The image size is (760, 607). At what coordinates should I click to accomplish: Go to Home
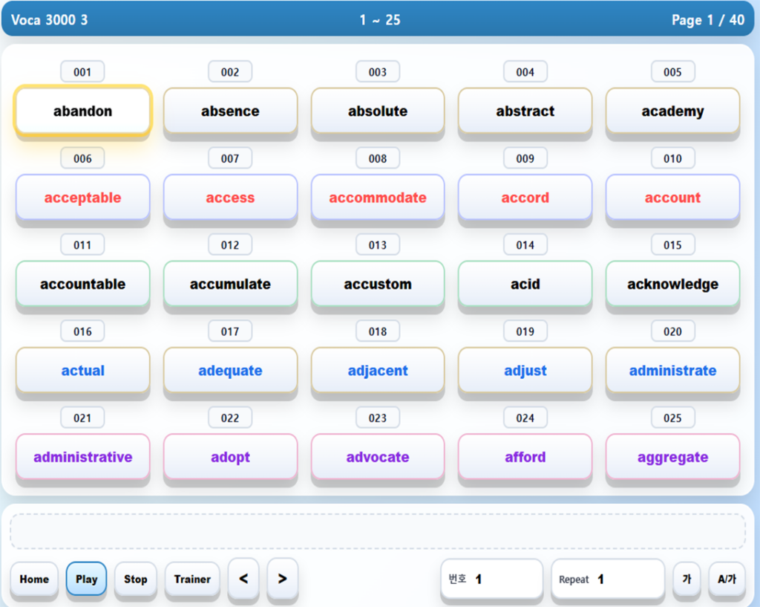click(34, 580)
